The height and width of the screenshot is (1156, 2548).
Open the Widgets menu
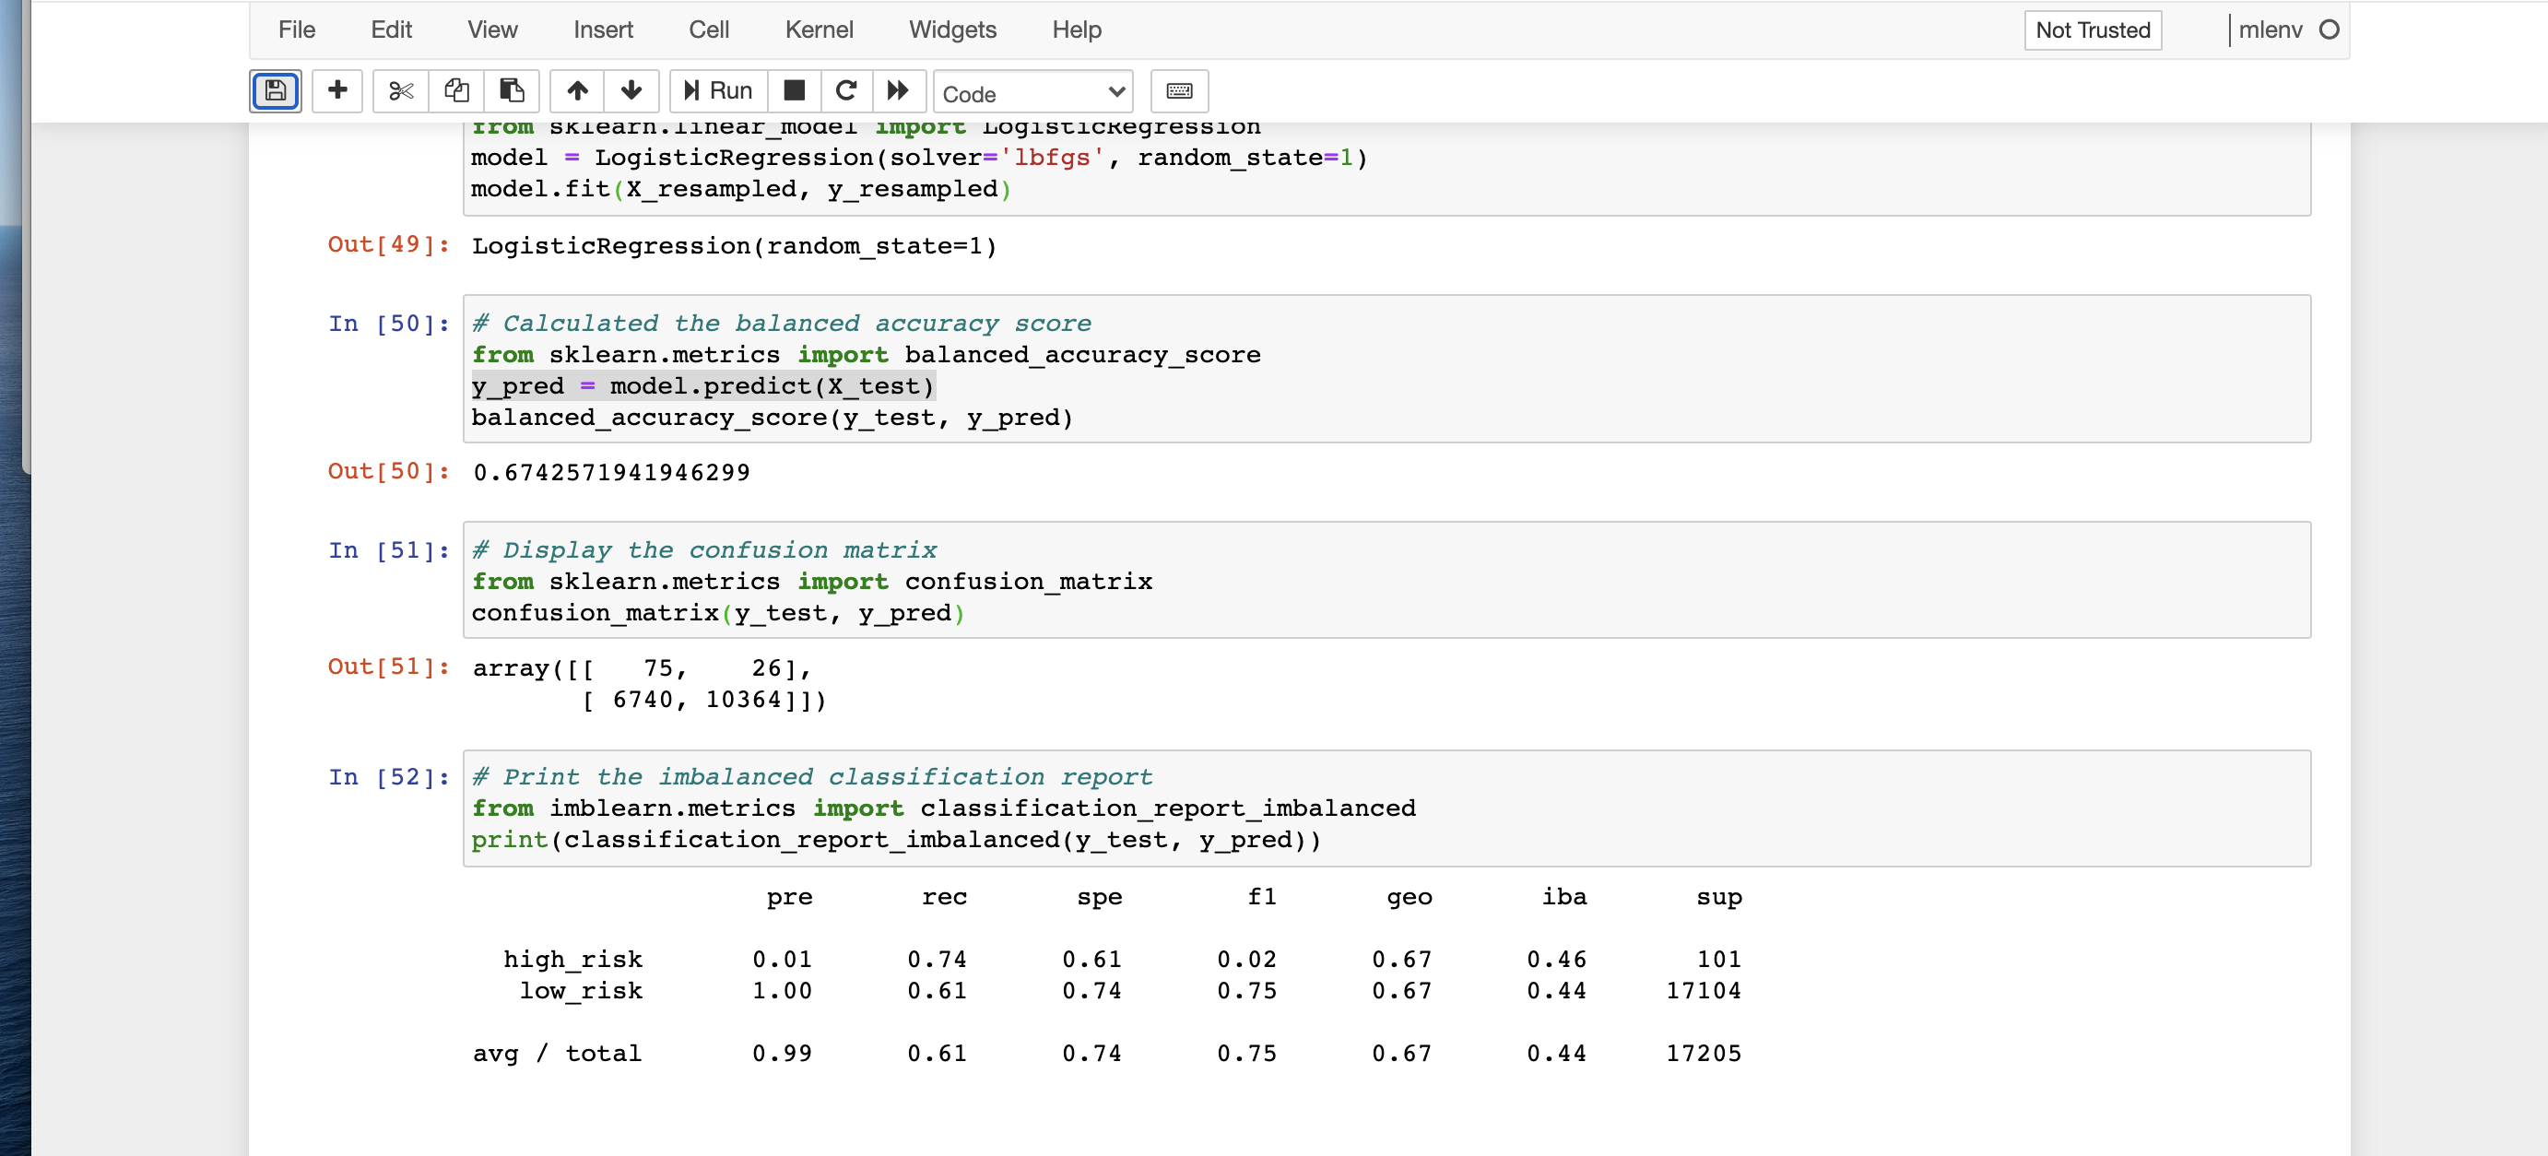(952, 29)
